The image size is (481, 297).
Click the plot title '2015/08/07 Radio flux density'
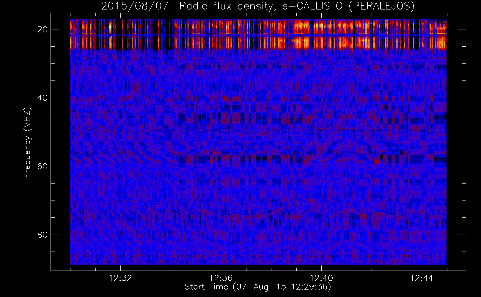coord(258,6)
